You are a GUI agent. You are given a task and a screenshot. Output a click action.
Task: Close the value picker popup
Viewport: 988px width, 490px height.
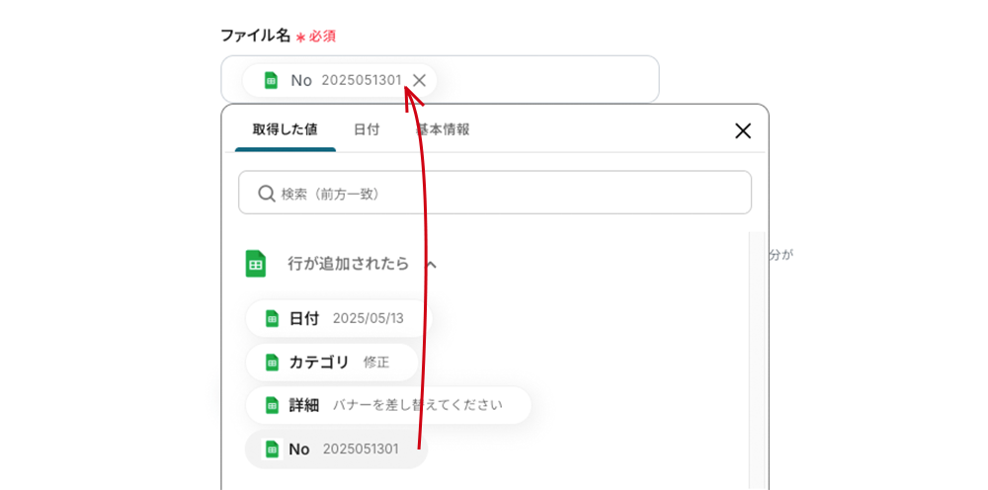click(743, 130)
